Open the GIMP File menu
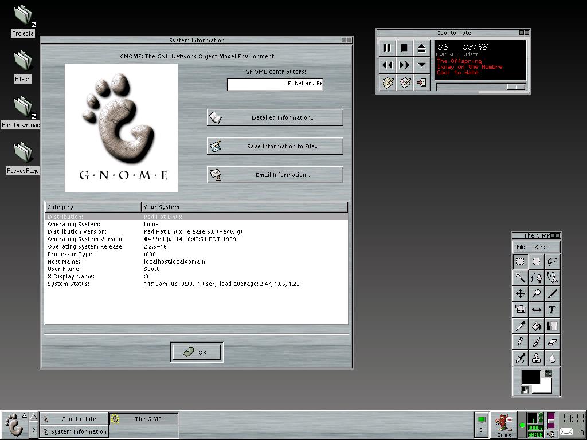The image size is (587, 440). point(521,247)
